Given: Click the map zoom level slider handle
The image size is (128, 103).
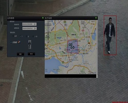Looking at the screenshot, I should (x=48, y=36).
